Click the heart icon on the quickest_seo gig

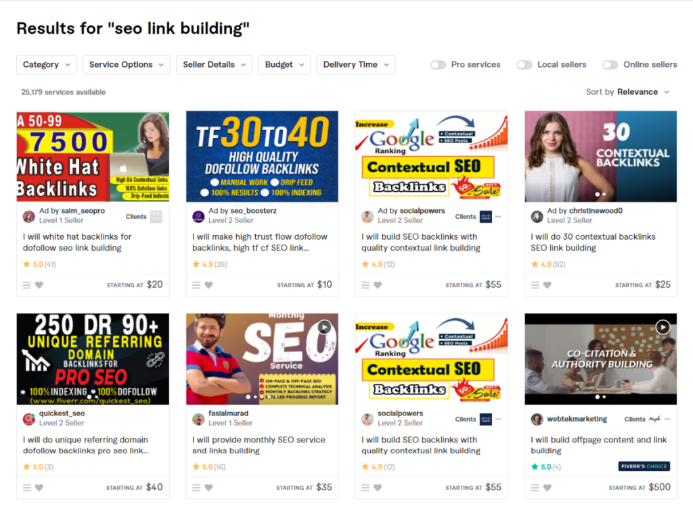[39, 488]
